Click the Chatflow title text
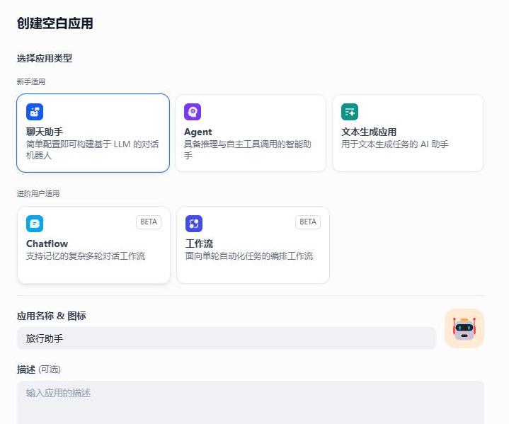This screenshot has height=424, width=509. click(47, 243)
